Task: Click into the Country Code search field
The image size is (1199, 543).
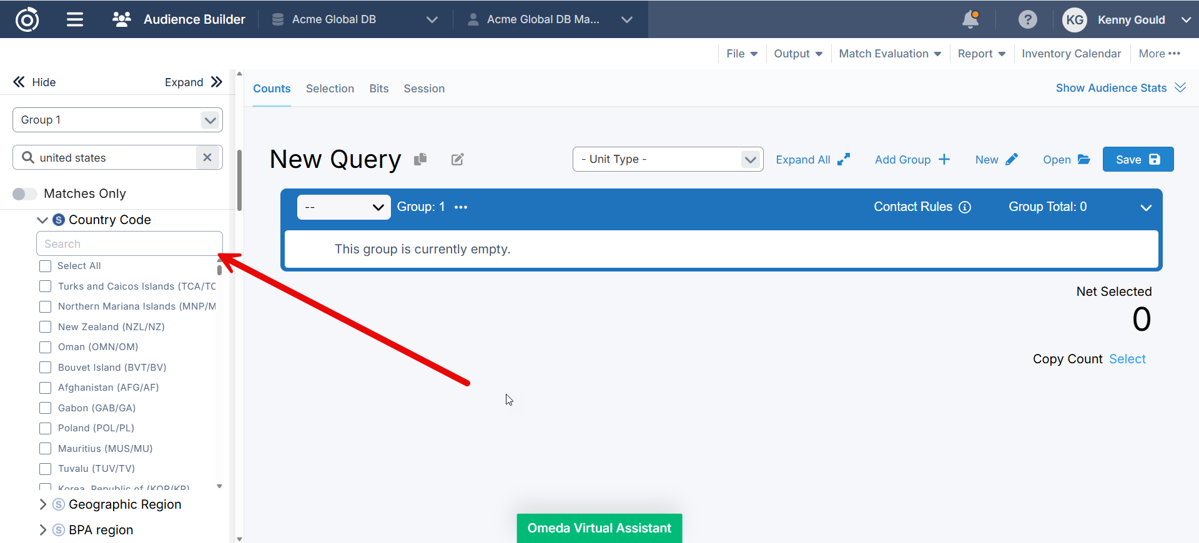Action: tap(129, 244)
